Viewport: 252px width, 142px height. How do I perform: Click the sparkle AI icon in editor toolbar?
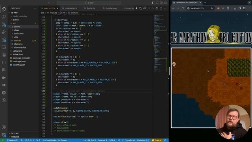[x=136, y=8]
